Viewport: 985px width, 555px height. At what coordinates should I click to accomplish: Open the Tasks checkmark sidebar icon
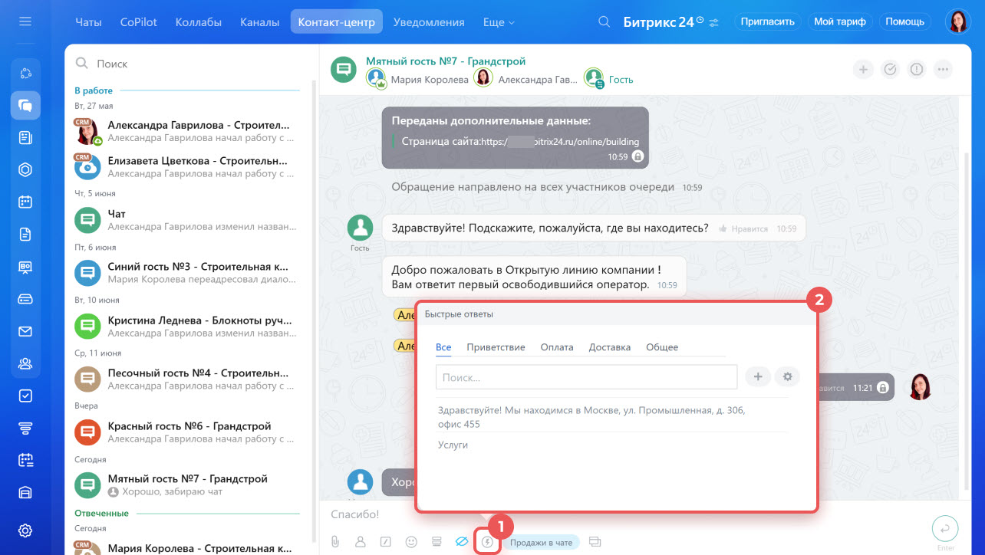[25, 396]
